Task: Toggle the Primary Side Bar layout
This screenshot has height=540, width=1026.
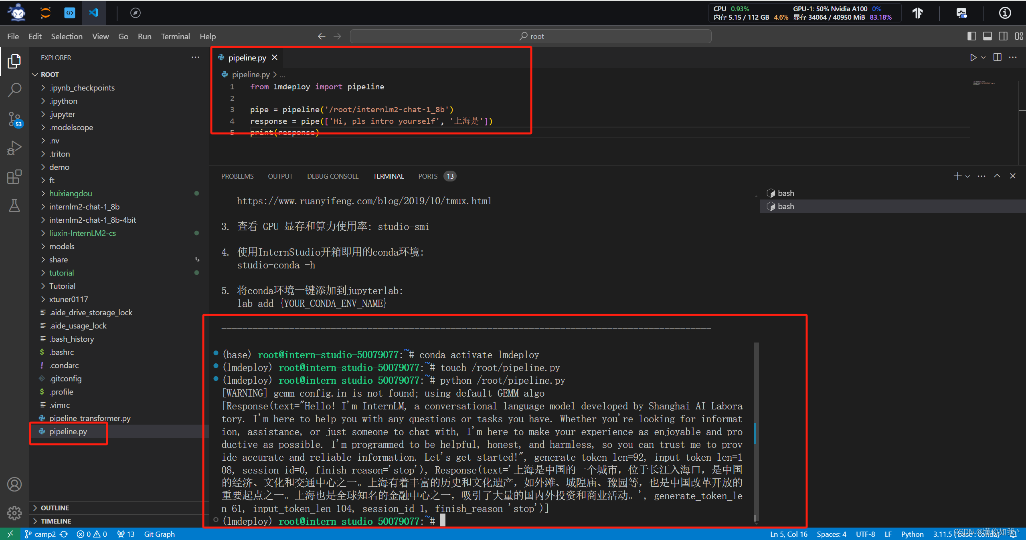Action: click(971, 36)
